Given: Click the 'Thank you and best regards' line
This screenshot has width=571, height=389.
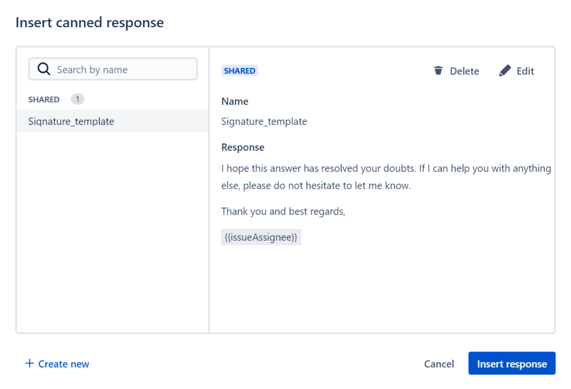Looking at the screenshot, I should [283, 212].
